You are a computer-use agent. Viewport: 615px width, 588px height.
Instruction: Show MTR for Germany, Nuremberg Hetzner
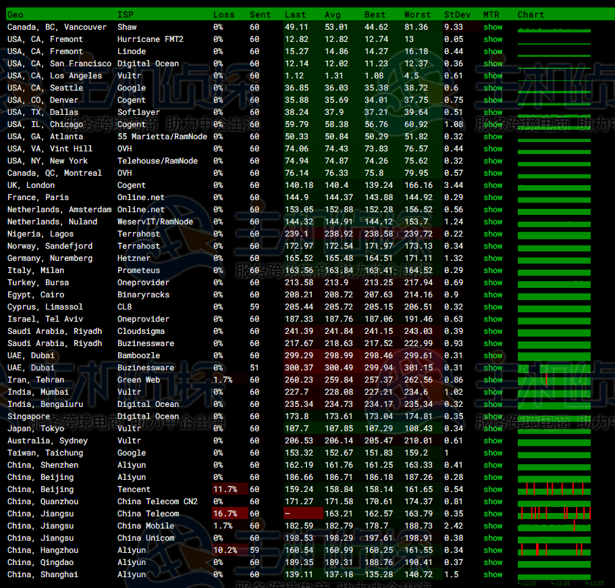(493, 258)
